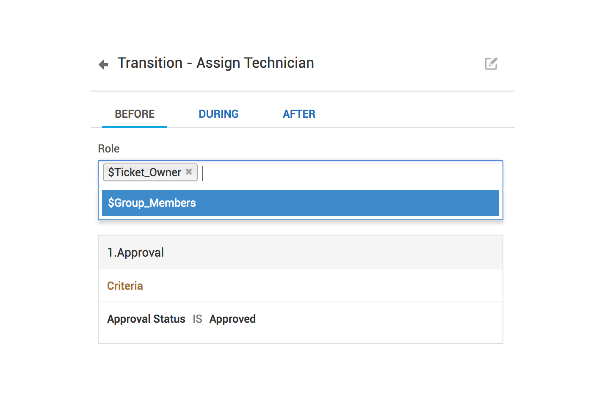The width and height of the screenshot is (591, 393).
Task: Remove the $Ticket_Owner role tag
Action: point(189,172)
